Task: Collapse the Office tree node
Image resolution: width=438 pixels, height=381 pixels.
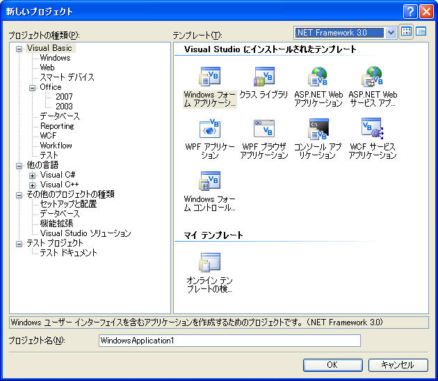Action: (x=33, y=88)
